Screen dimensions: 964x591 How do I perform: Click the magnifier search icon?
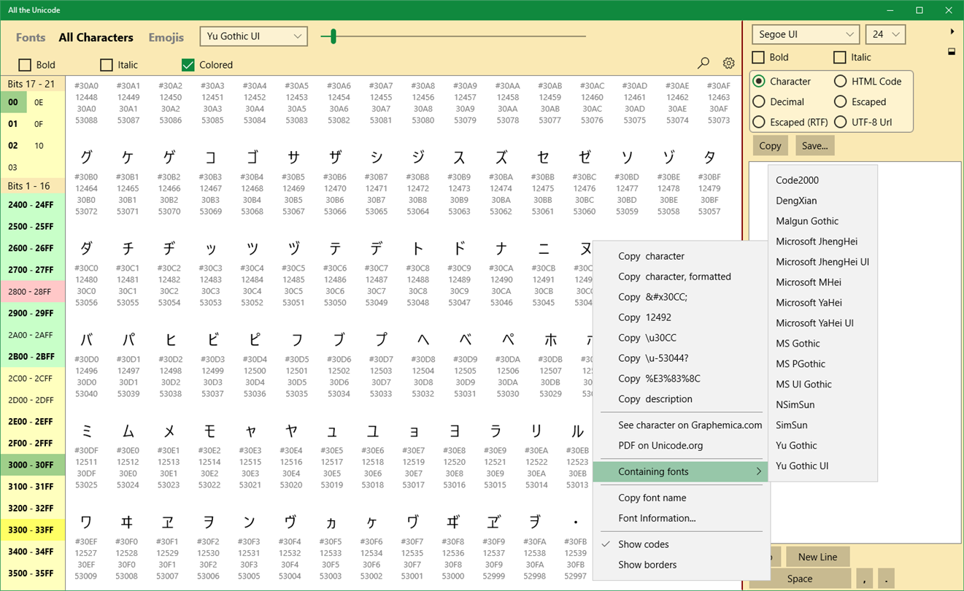pyautogui.click(x=703, y=63)
